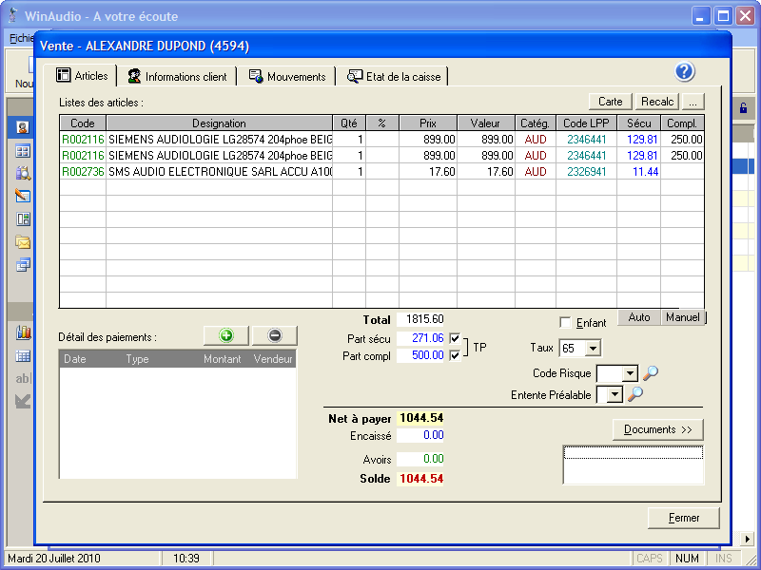This screenshot has width=761, height=570.
Task: Select the client portrait icon in left sidebar
Action: click(x=23, y=127)
